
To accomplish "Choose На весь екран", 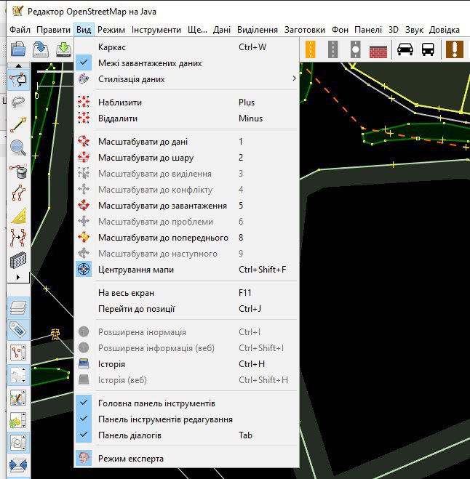I will click(186, 293).
